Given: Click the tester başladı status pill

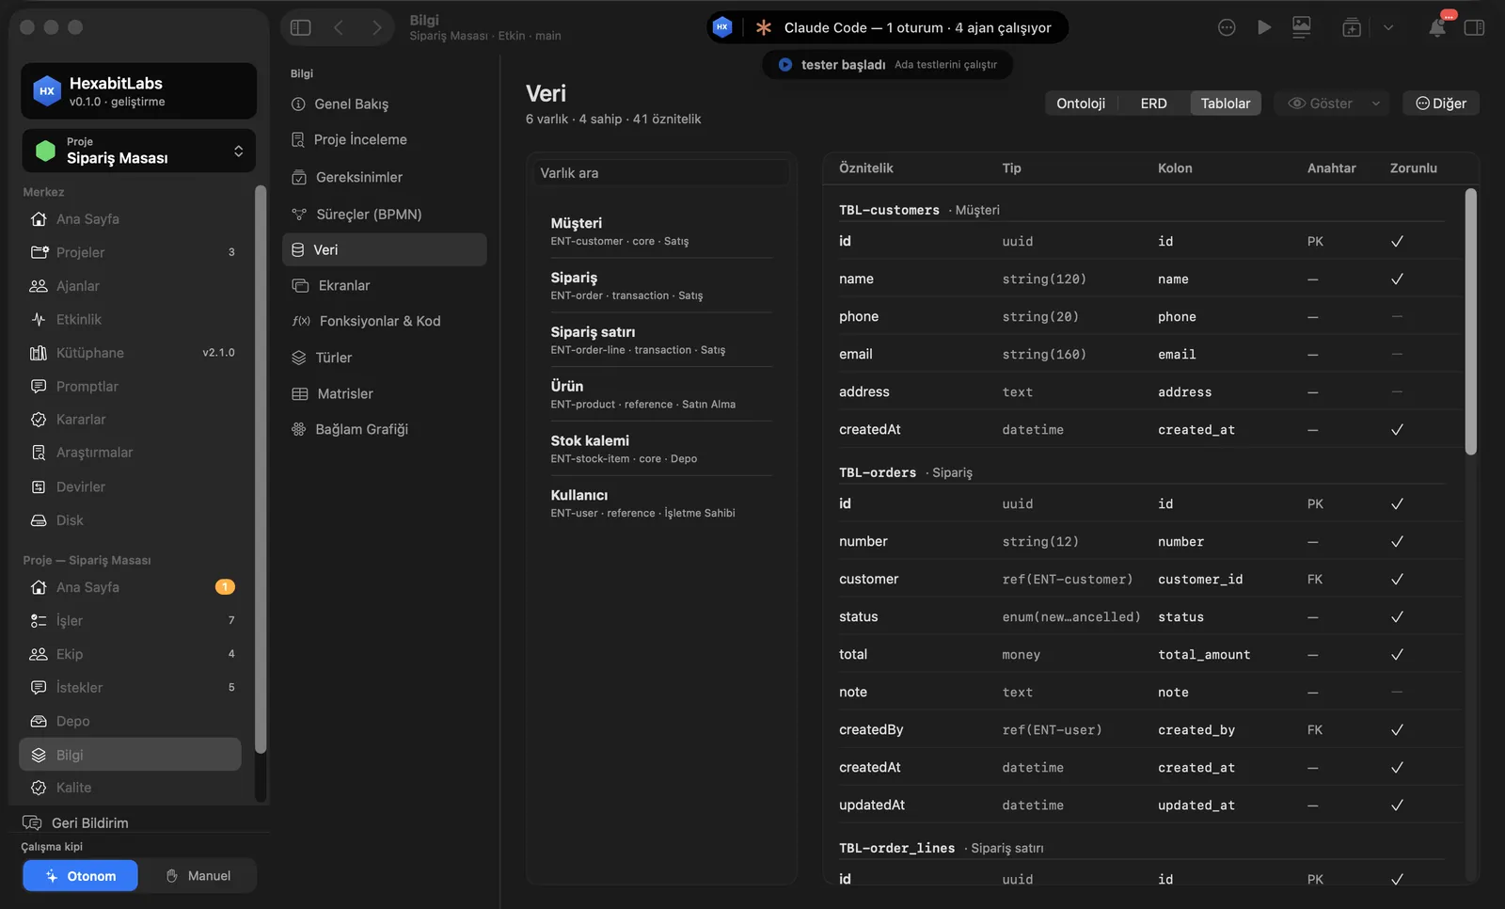Looking at the screenshot, I should (x=887, y=65).
